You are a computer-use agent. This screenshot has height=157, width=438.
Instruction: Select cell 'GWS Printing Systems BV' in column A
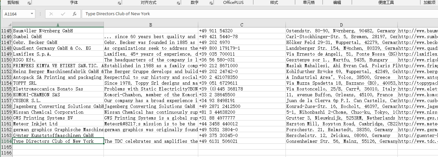click(x=58, y=118)
